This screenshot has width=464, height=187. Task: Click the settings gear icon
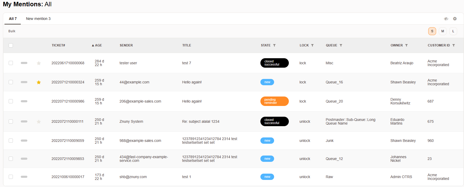(x=455, y=19)
